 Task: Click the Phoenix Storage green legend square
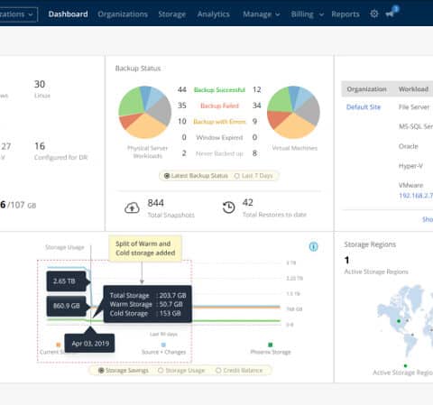point(271,345)
